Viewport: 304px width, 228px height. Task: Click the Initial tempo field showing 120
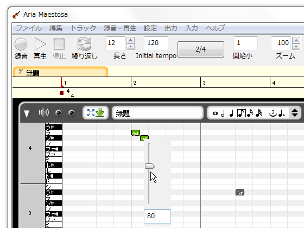pyautogui.click(x=156, y=43)
